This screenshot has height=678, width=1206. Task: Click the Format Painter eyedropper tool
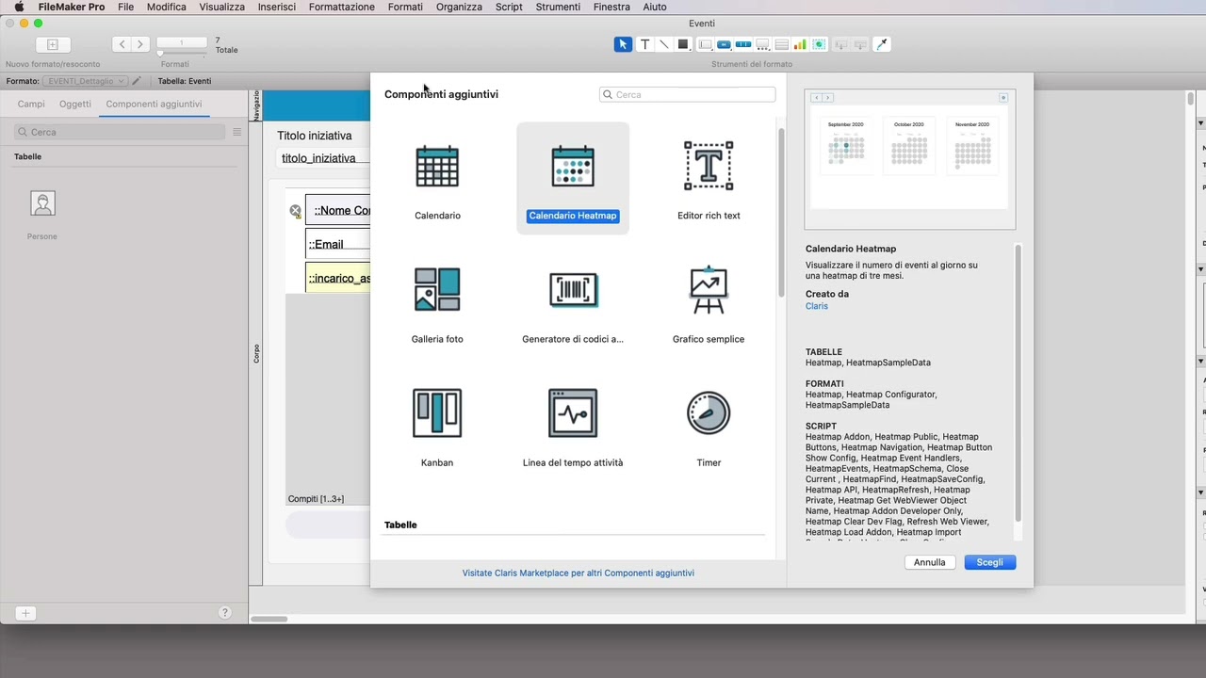pos(882,44)
